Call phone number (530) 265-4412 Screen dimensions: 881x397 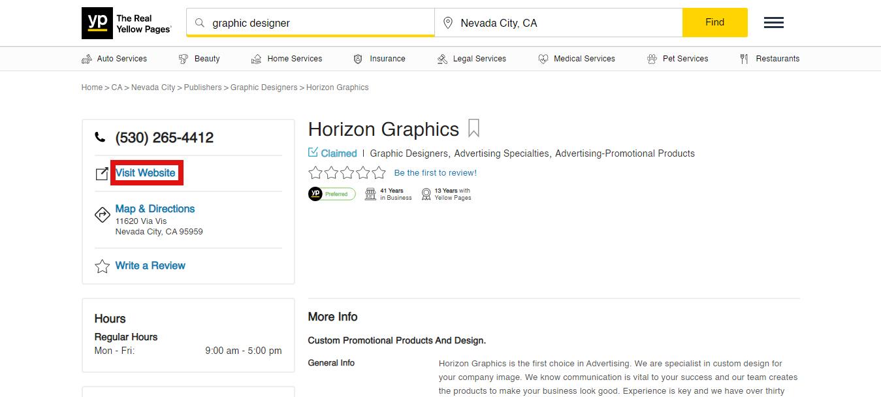pyautogui.click(x=165, y=138)
